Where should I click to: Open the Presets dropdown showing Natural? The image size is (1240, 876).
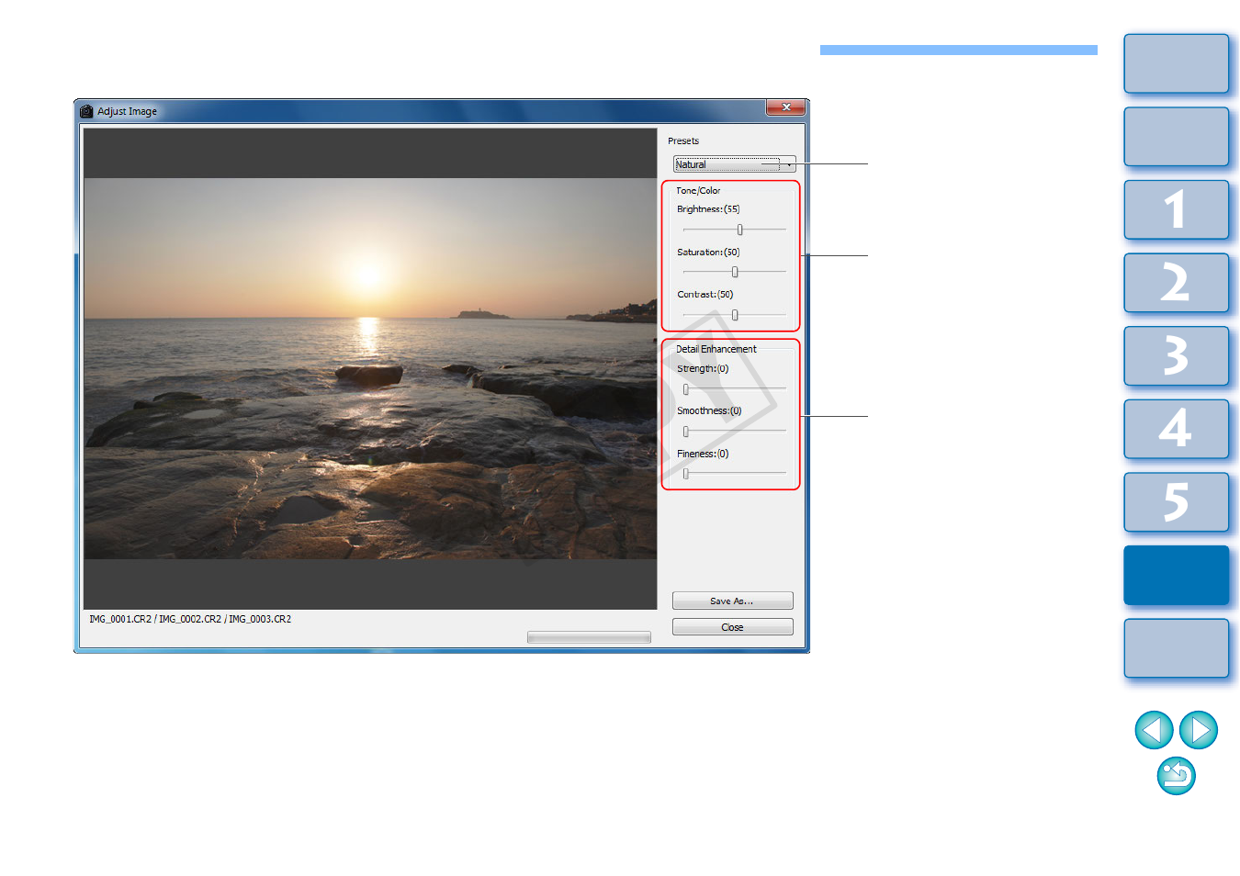[x=734, y=164]
